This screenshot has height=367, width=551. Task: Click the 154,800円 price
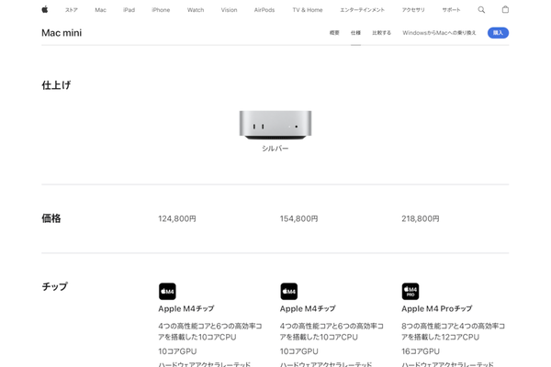point(299,218)
